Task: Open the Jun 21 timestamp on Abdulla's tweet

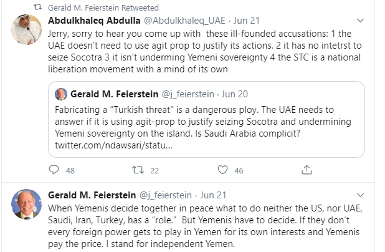Action: click(x=242, y=21)
